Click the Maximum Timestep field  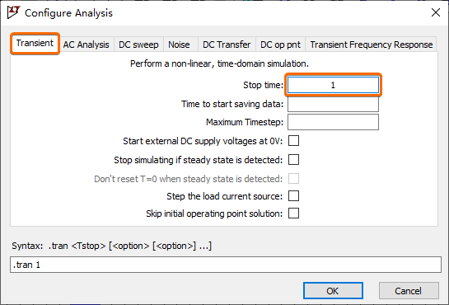pyautogui.click(x=333, y=122)
